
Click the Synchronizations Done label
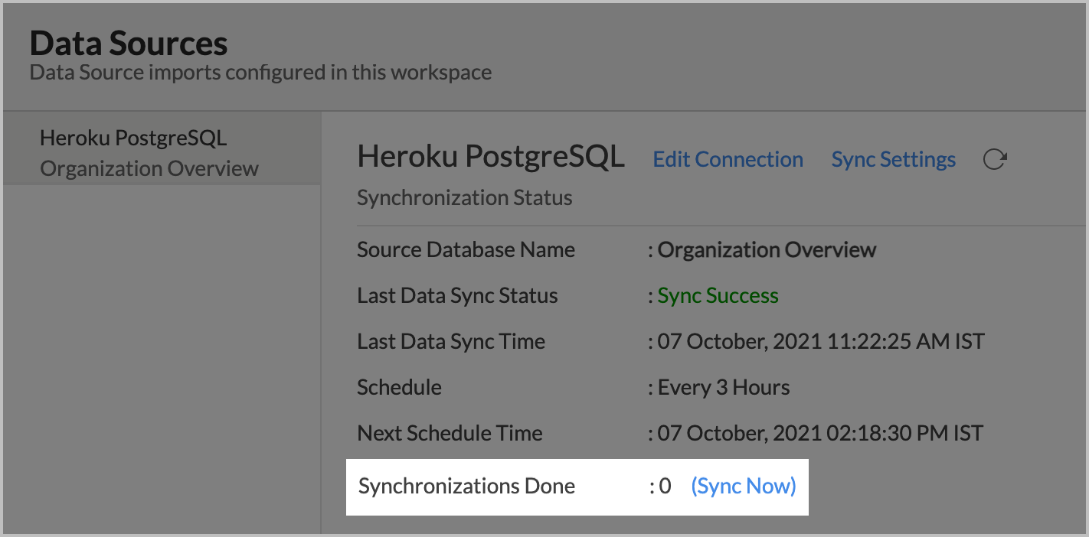coord(466,486)
